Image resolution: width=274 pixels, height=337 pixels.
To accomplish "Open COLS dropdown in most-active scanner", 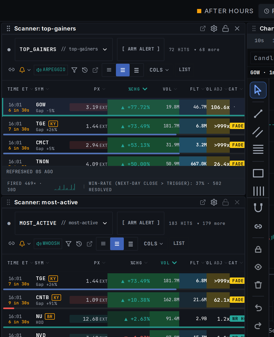I will click(x=153, y=244).
